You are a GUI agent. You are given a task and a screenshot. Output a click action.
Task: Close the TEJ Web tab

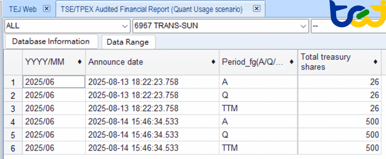46,9
